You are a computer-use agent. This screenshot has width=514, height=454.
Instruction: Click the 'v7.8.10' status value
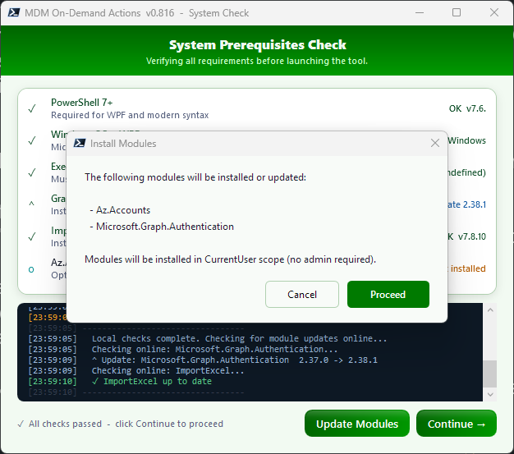(471, 236)
